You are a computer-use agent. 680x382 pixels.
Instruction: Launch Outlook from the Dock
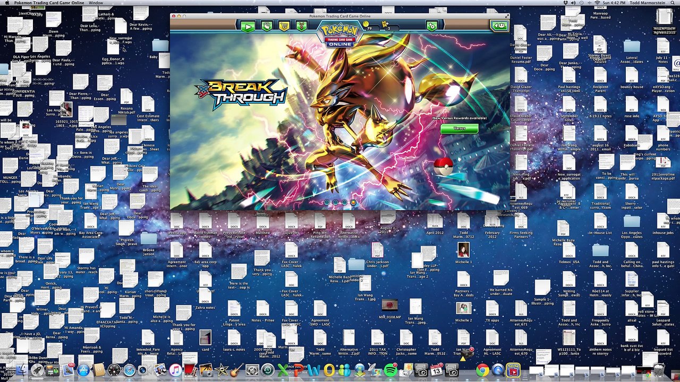pos(329,370)
